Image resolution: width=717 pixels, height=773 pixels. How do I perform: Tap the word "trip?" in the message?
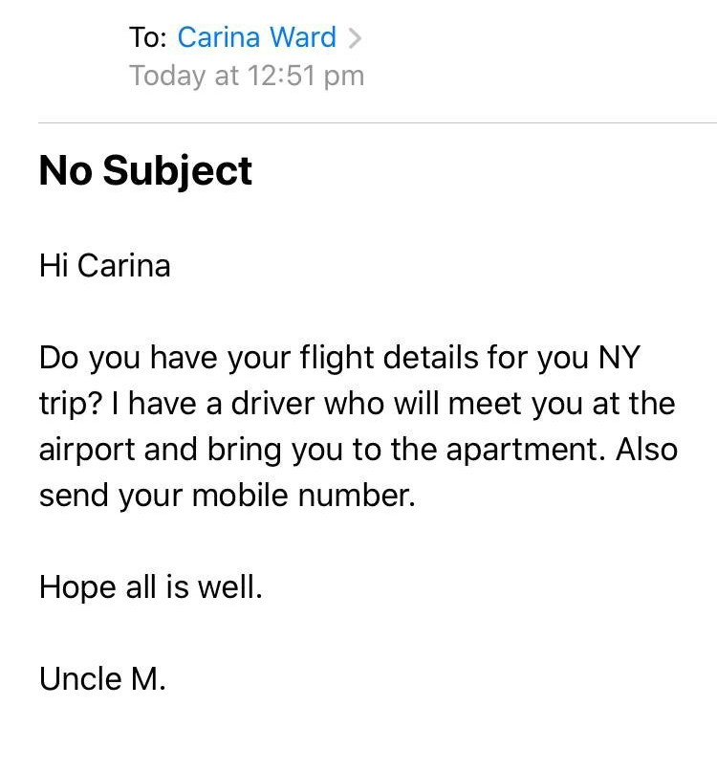pos(71,405)
